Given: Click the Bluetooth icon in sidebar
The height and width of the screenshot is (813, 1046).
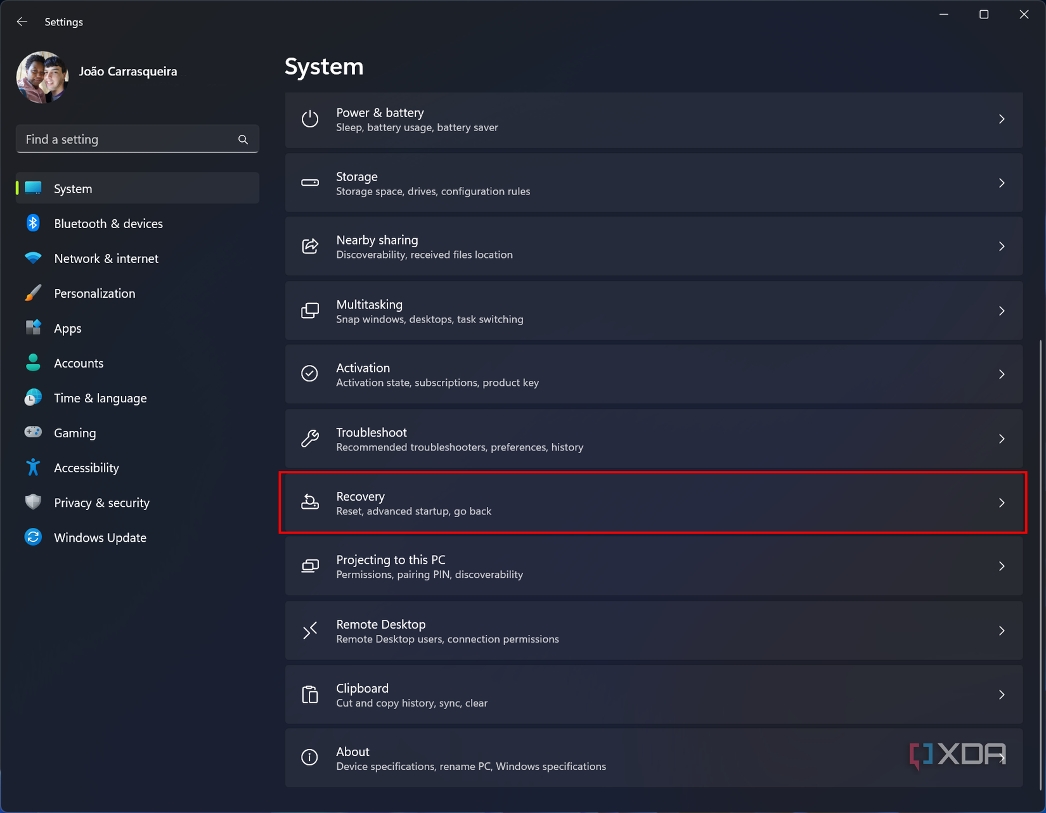Looking at the screenshot, I should [x=33, y=223].
